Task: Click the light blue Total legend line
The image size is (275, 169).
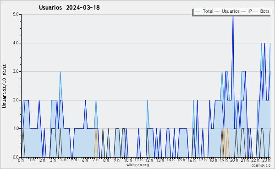Action: tap(198, 11)
